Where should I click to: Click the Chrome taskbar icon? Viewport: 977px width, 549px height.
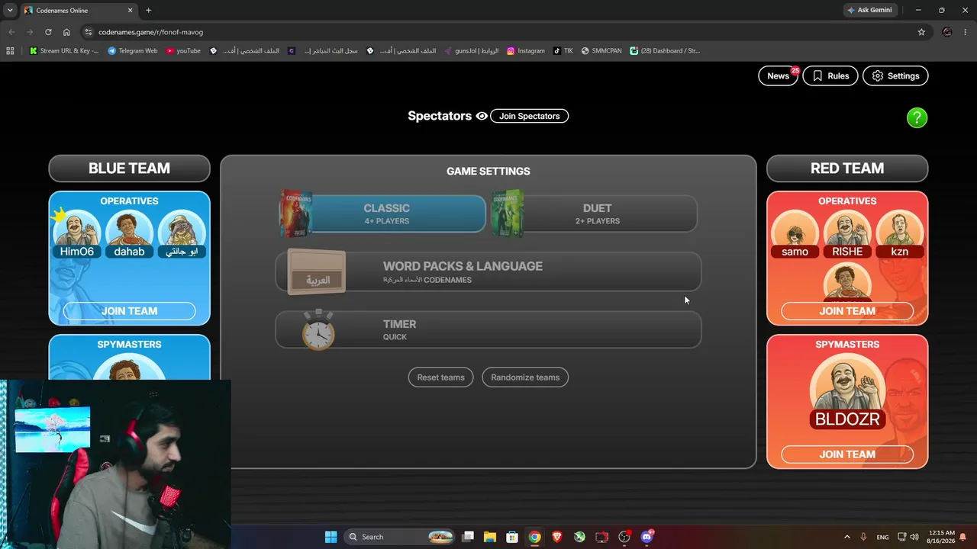(x=535, y=537)
